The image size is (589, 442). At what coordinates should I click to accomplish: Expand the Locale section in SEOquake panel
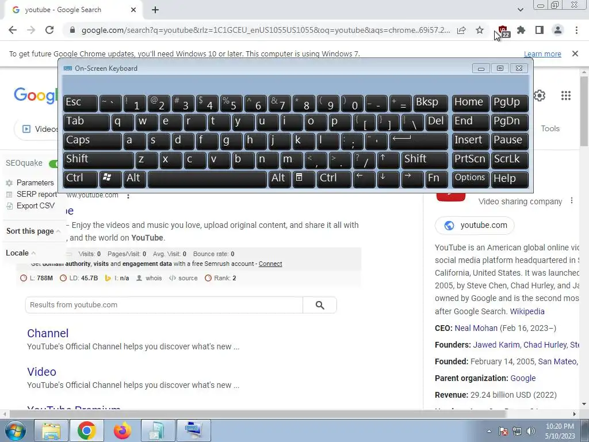coord(21,253)
